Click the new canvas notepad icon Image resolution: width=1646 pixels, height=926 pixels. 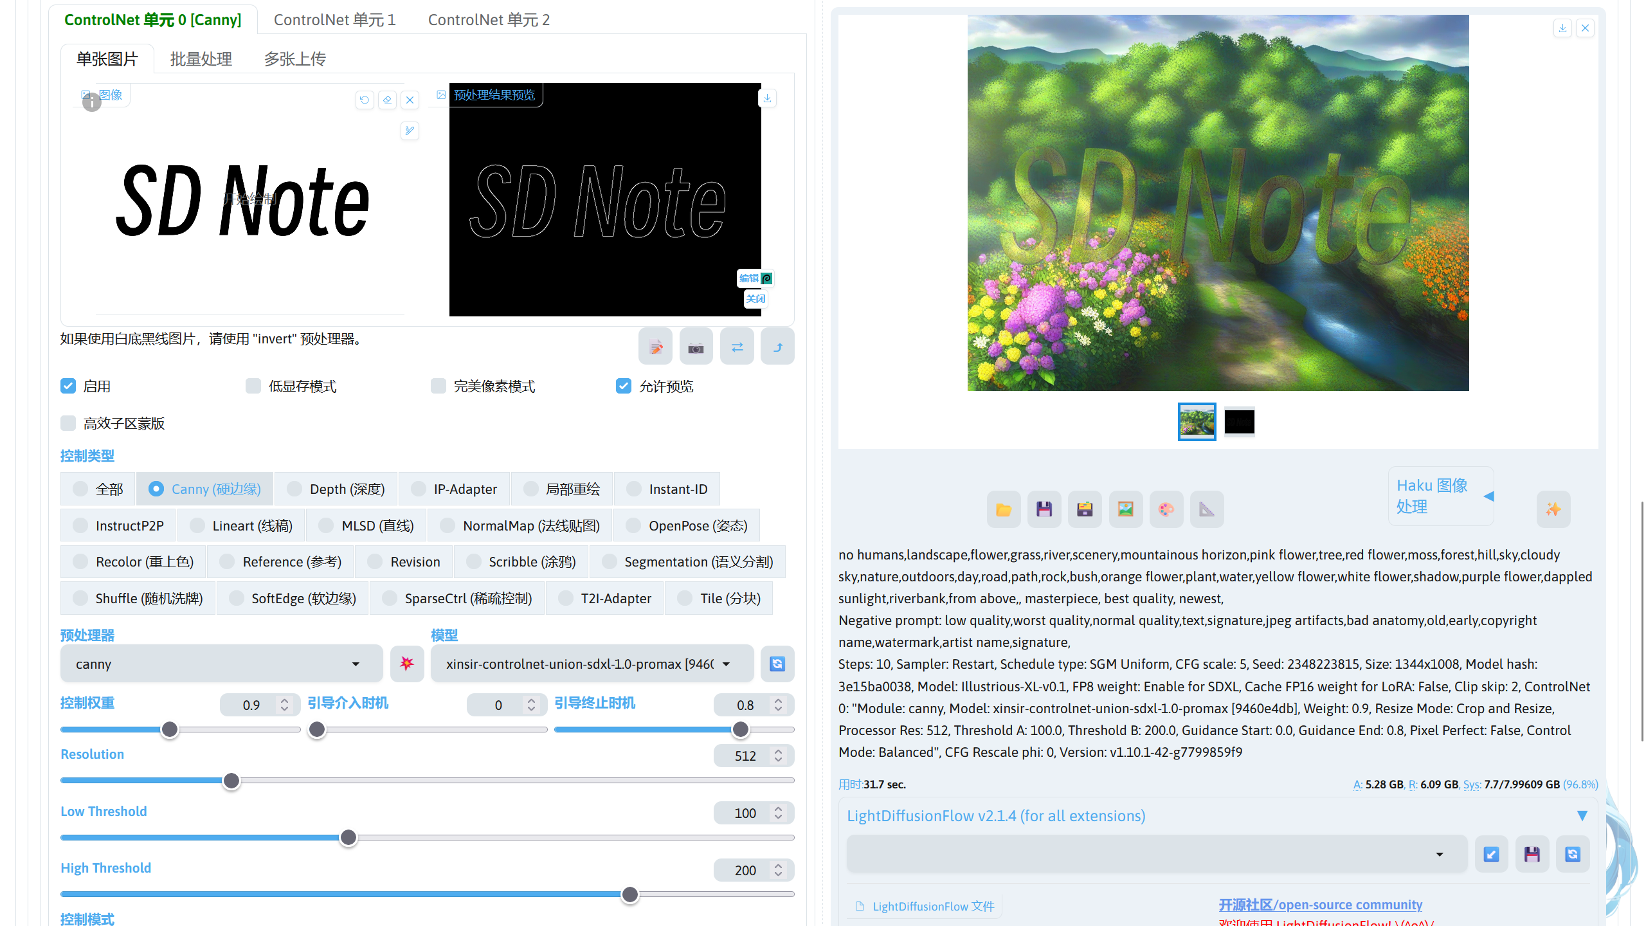pyautogui.click(x=655, y=347)
